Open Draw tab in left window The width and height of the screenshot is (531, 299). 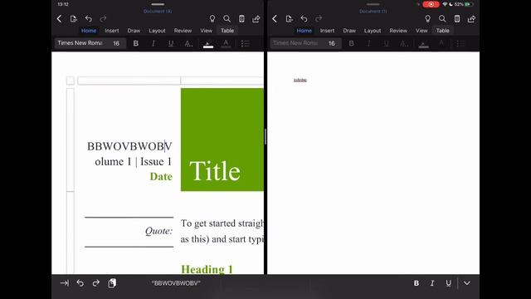pos(134,31)
